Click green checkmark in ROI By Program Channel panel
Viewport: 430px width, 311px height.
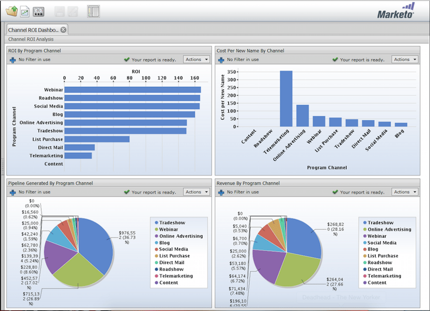(127, 59)
